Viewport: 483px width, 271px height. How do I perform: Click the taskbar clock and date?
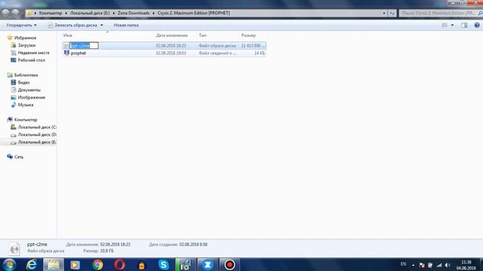click(466, 265)
